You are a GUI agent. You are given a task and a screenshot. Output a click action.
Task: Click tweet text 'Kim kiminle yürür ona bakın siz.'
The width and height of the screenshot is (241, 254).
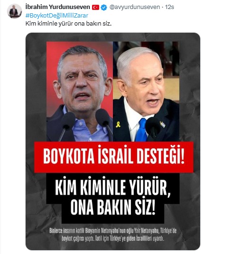pos(69,24)
